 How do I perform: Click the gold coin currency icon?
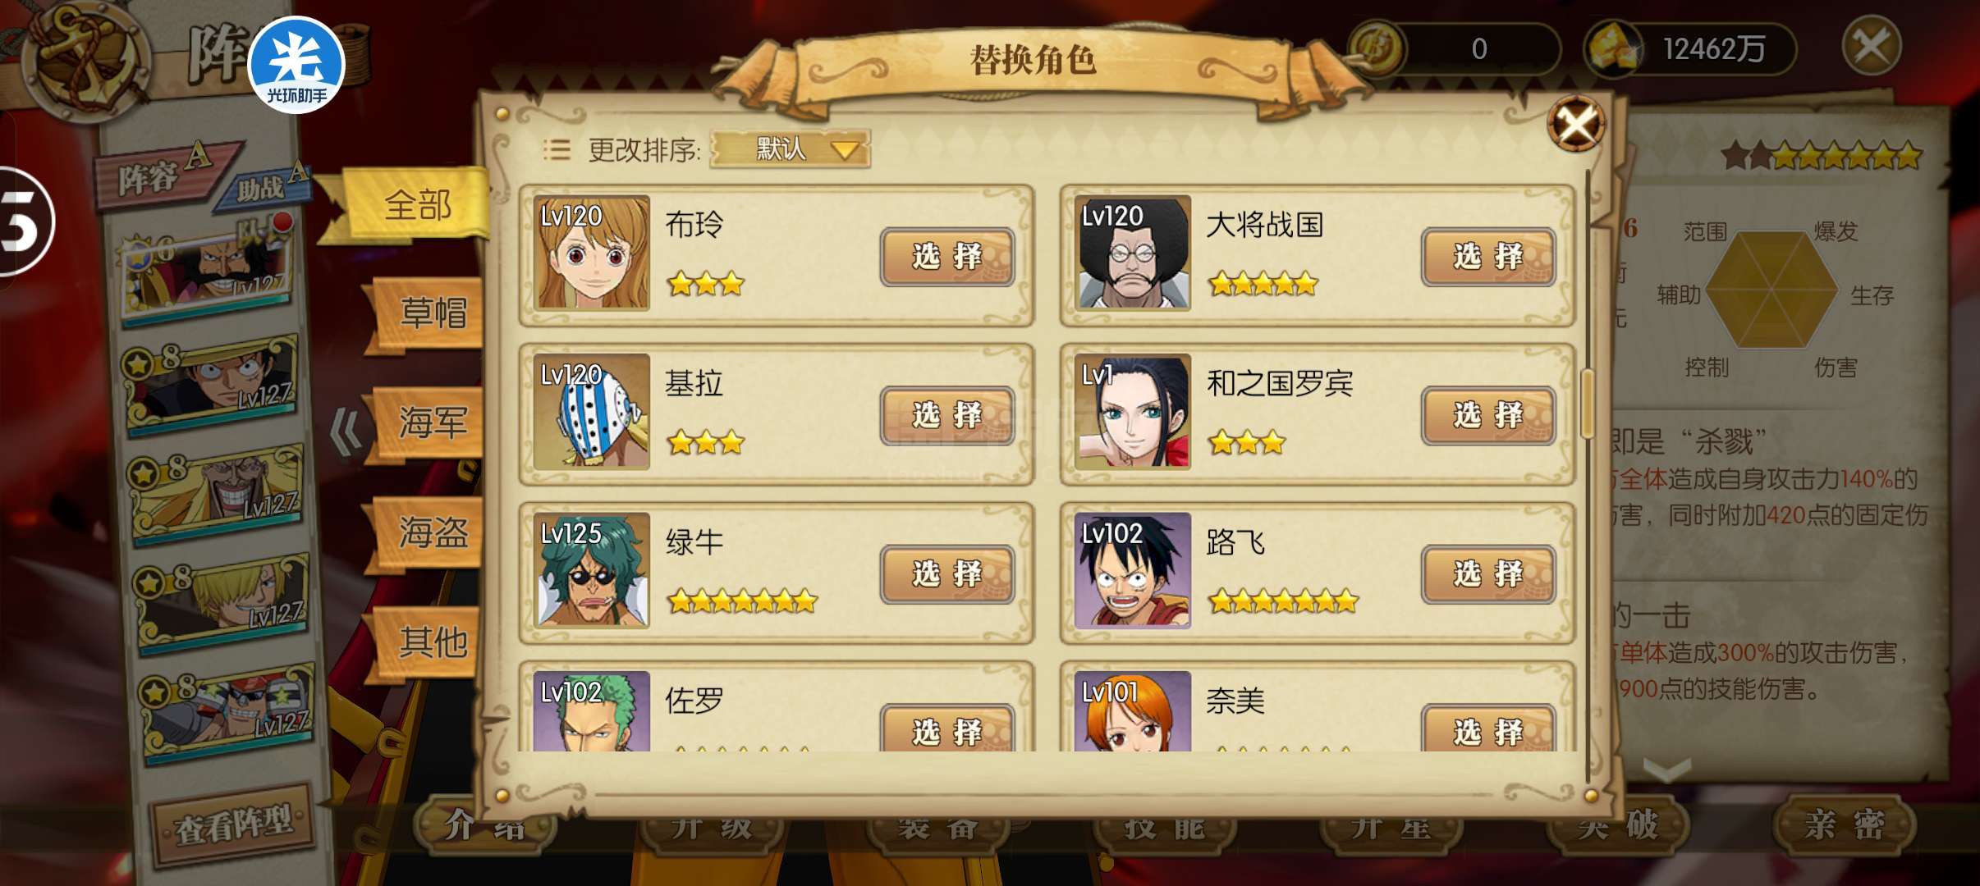pyautogui.click(x=1378, y=48)
